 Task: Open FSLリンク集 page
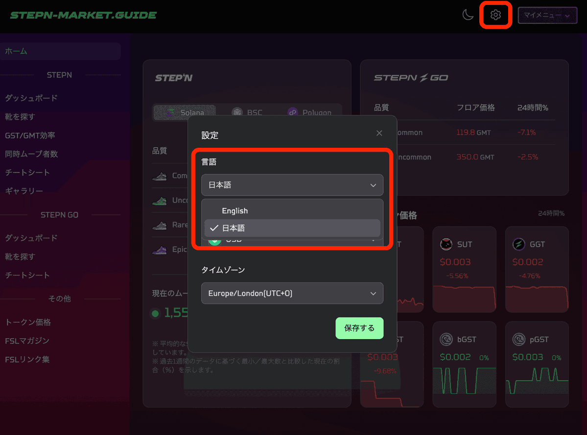pyautogui.click(x=27, y=360)
